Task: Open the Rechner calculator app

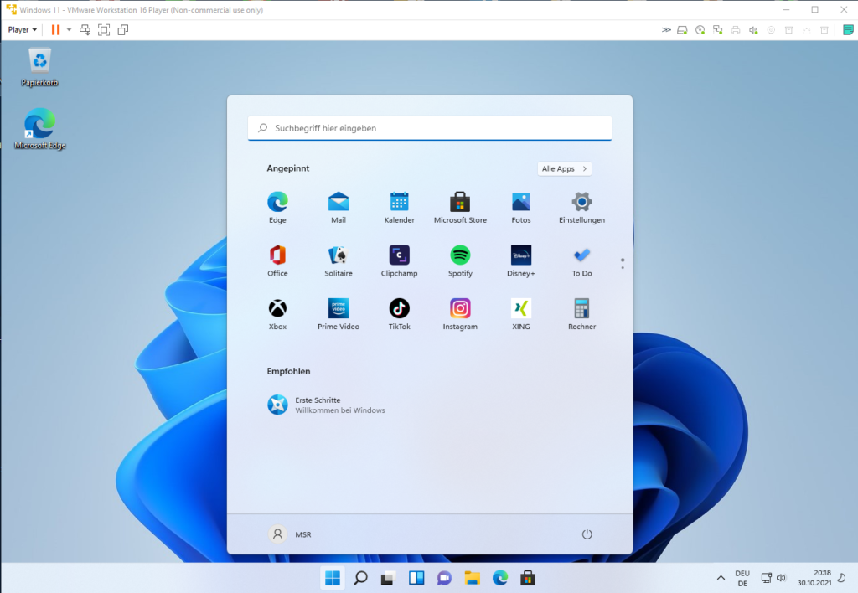Action: tap(581, 308)
